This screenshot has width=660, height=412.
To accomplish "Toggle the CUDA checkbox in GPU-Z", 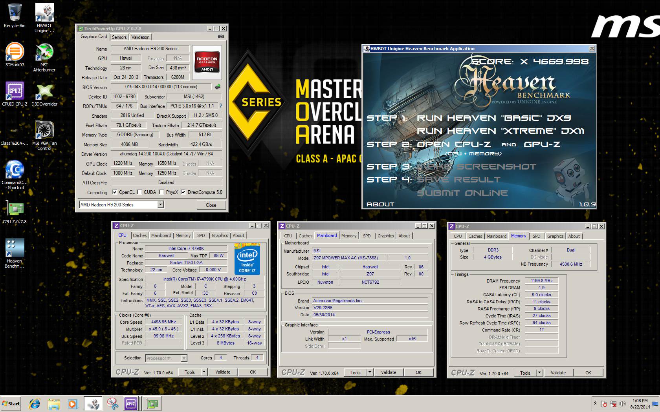I will 139,192.
